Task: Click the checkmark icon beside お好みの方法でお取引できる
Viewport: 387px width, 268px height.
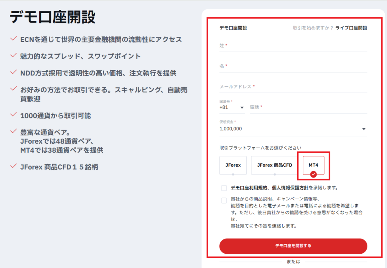Action: pos(14,89)
